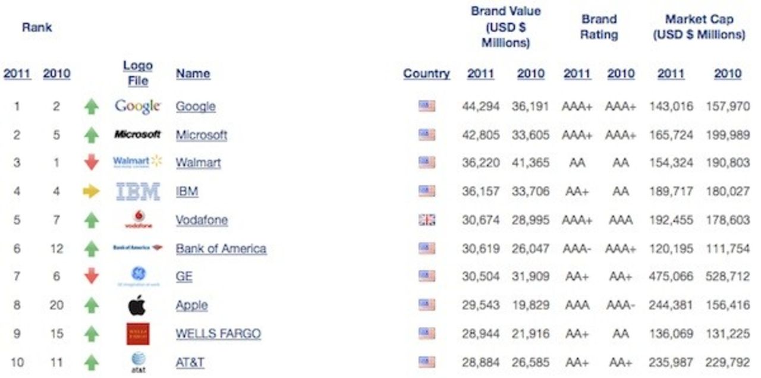Click the IBM logo image
761x378 pixels.
[137, 191]
